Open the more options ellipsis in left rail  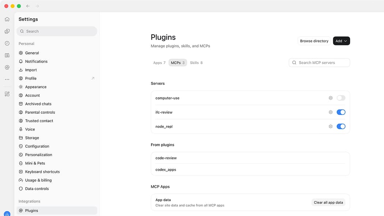(7, 79)
